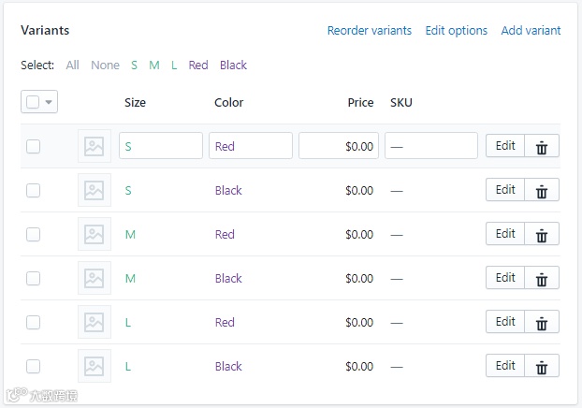Click Add variant link
Image resolution: width=582 pixels, height=408 pixels.
click(x=531, y=31)
